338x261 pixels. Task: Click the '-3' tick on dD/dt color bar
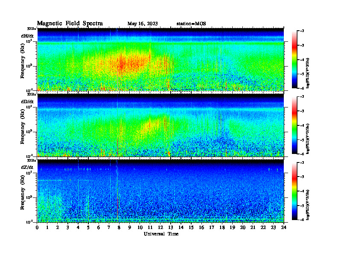(x=302, y=111)
